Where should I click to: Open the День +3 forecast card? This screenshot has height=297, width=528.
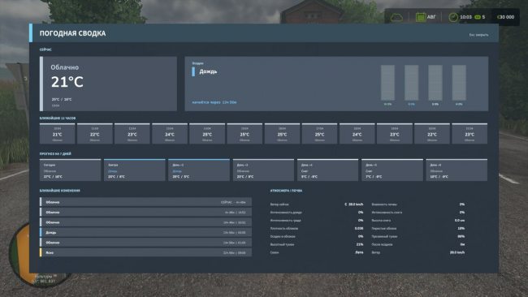(263, 170)
